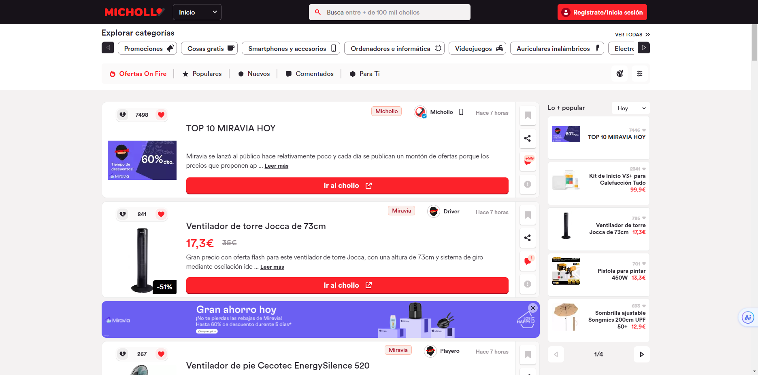Click Regístrate/Inicia sesión button
This screenshot has width=758, height=375.
[602, 12]
